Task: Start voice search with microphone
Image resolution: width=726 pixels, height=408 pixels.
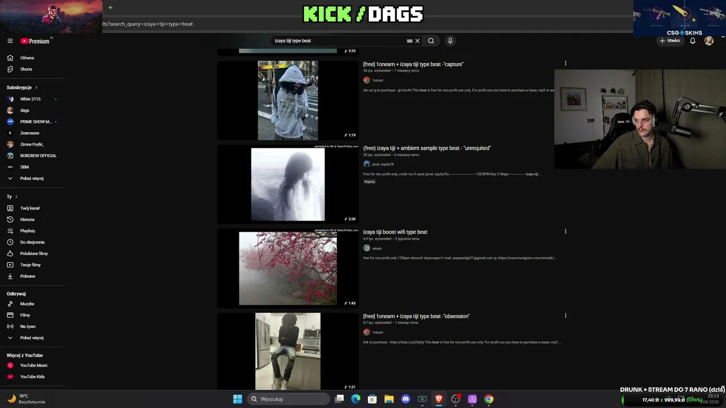Action: coord(450,41)
